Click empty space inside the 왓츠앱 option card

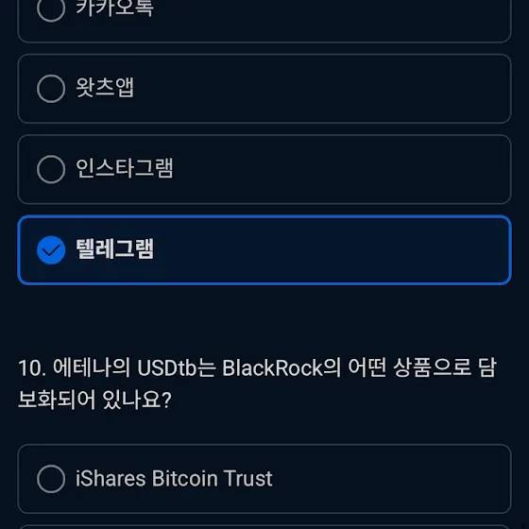coord(320,89)
